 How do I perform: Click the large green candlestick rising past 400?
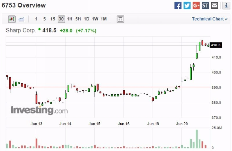tap(191, 74)
